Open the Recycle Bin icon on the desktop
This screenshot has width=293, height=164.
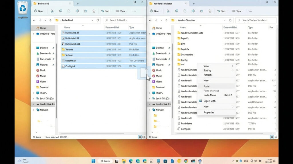[x=23, y=8]
